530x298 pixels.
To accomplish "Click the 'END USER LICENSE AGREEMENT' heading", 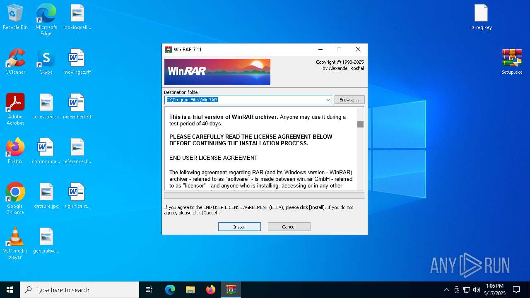I will 213,158.
